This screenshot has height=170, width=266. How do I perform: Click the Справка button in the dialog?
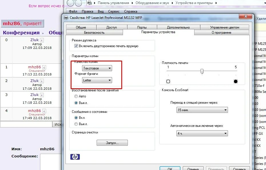pyautogui.click(x=239, y=168)
